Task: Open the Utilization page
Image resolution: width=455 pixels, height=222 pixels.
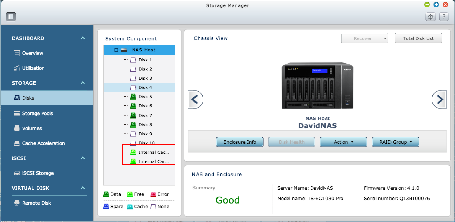Action: pyautogui.click(x=33, y=68)
